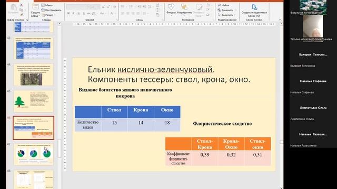Toggle strikethrough formatting
This screenshot has width=337, height=189.
(88, 14)
